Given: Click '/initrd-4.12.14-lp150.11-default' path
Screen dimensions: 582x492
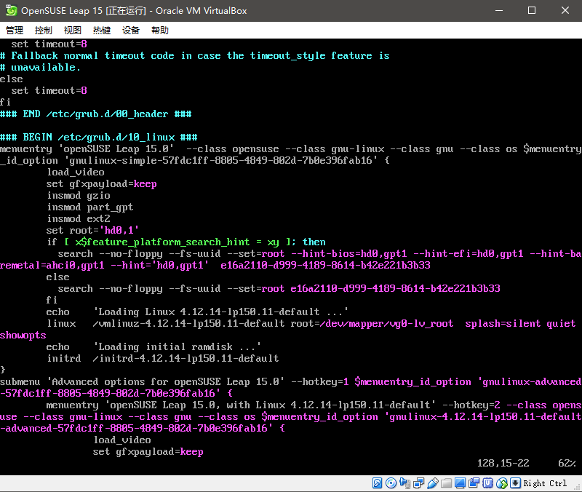Looking at the screenshot, I should point(186,358).
